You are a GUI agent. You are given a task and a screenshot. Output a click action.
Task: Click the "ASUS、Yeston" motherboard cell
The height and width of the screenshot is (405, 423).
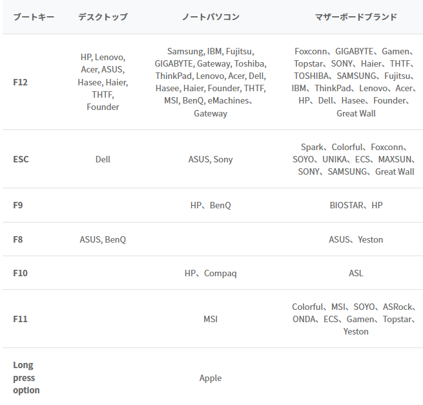point(356,239)
